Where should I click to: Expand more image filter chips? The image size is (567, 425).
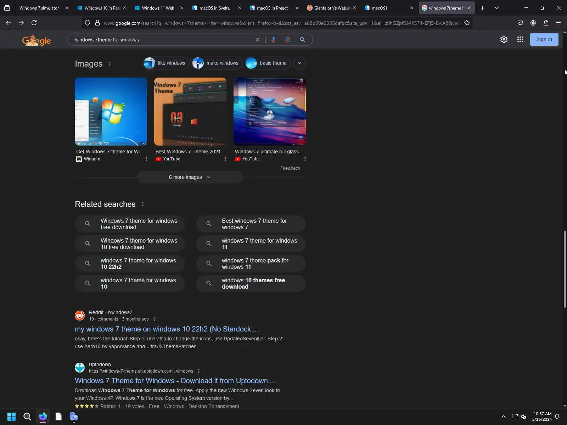click(x=299, y=63)
